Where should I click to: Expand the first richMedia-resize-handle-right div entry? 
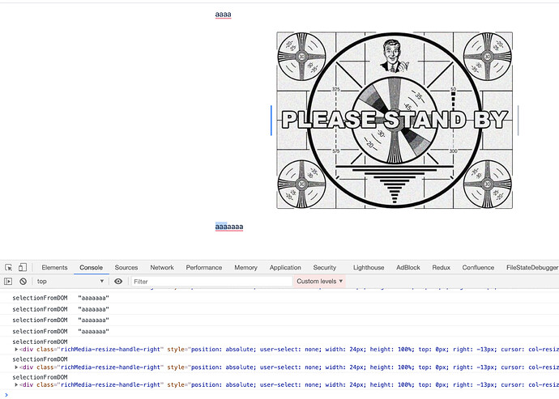(16, 350)
